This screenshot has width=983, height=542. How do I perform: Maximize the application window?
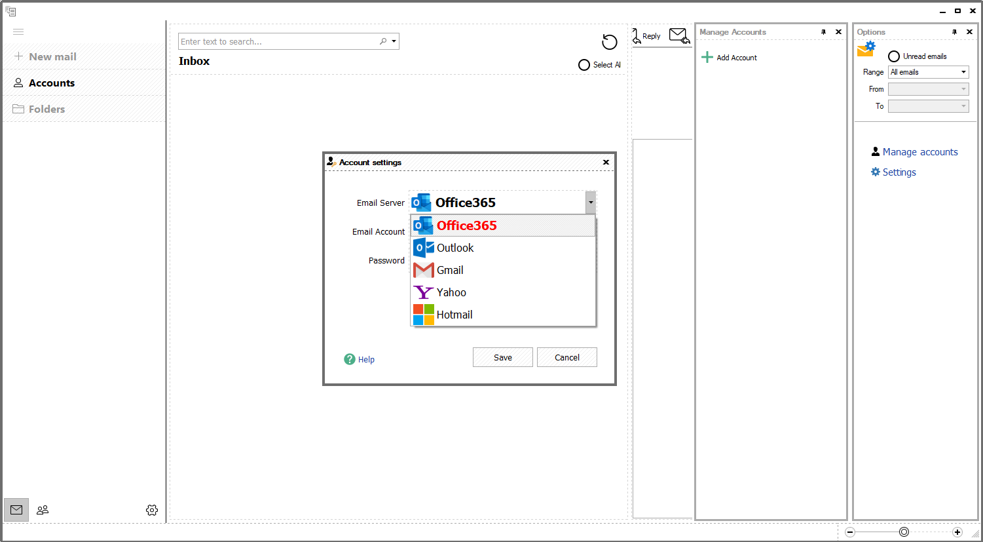tap(957, 10)
